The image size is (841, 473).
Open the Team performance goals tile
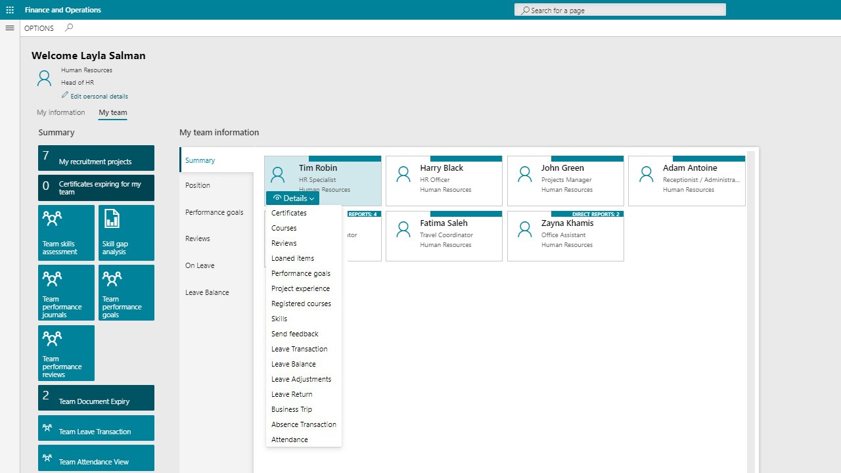point(126,292)
